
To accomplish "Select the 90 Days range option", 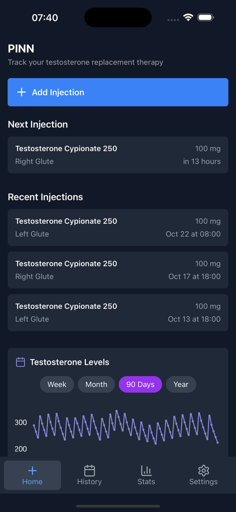I will point(140,384).
